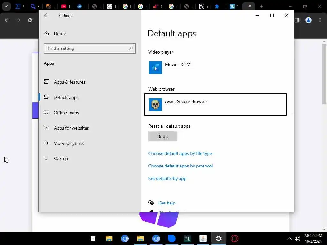The image size is (327, 245).
Task: Reload the current browser page
Action: pyautogui.click(x=30, y=20)
